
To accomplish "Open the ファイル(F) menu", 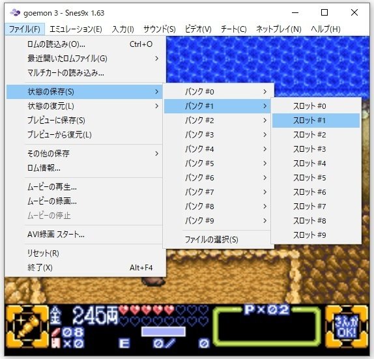I will [24, 29].
